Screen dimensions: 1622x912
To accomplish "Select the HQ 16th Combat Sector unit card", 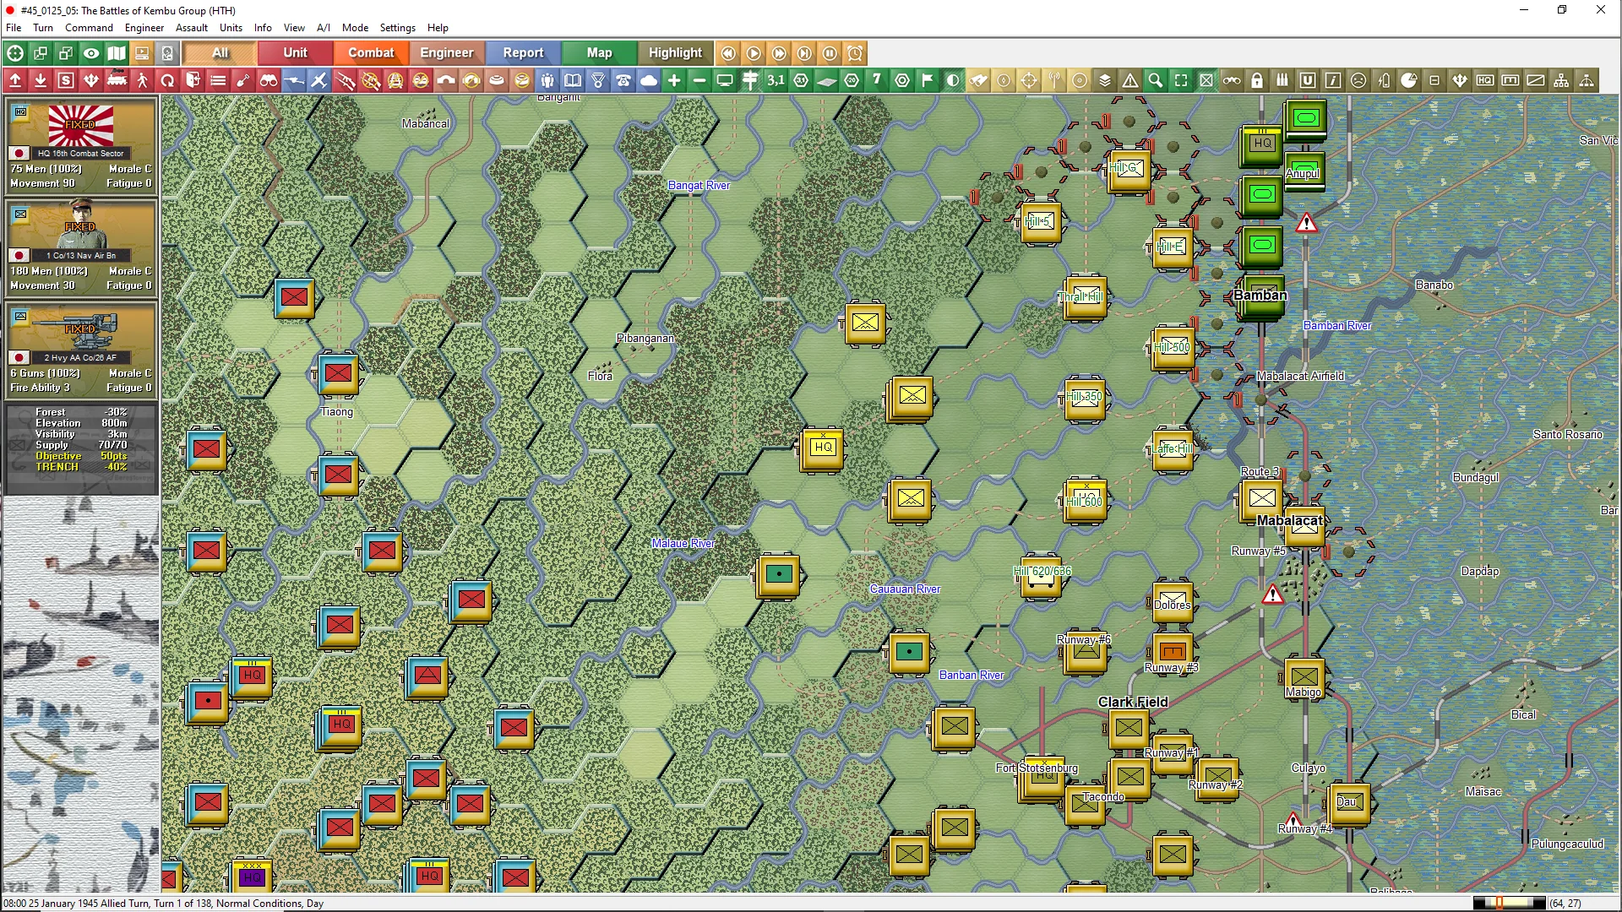I will pos(81,145).
